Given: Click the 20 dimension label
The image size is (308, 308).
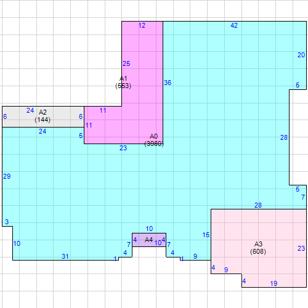Looking at the screenshot, I should 301,55.
